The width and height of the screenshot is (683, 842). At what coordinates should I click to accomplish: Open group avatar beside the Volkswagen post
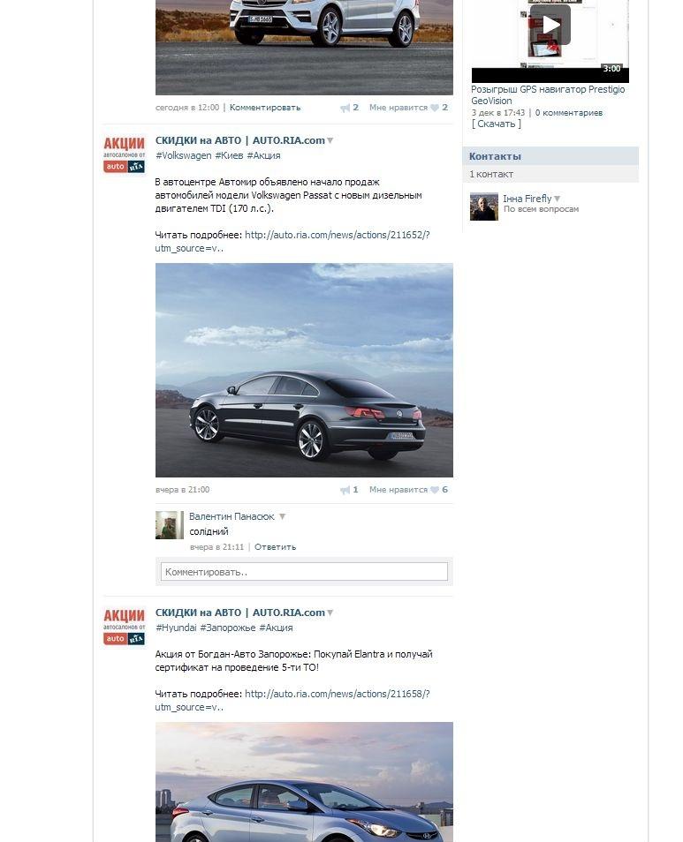pyautogui.click(x=124, y=154)
